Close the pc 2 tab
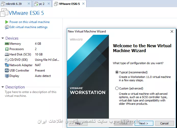 [x=49, y=4]
